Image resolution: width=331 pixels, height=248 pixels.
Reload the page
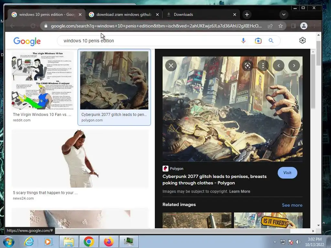click(33, 26)
